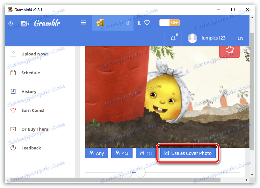Screen dimensions: 260x188
Task: Open the Earn Coins! section
Action: (x=33, y=111)
